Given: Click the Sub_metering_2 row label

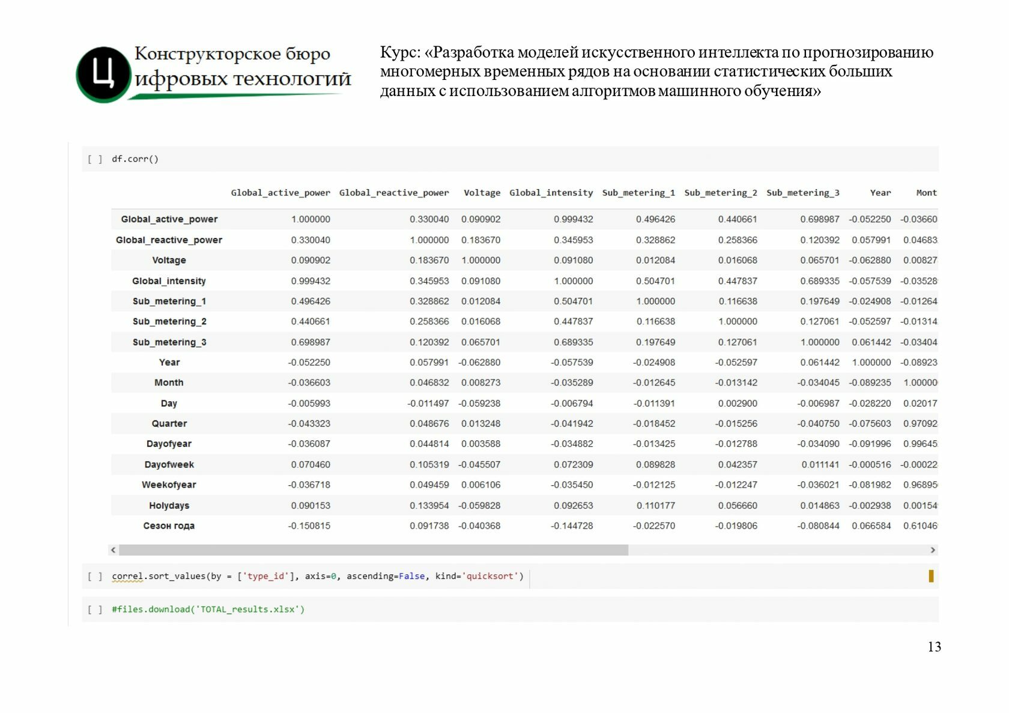Looking at the screenshot, I should point(169,322).
